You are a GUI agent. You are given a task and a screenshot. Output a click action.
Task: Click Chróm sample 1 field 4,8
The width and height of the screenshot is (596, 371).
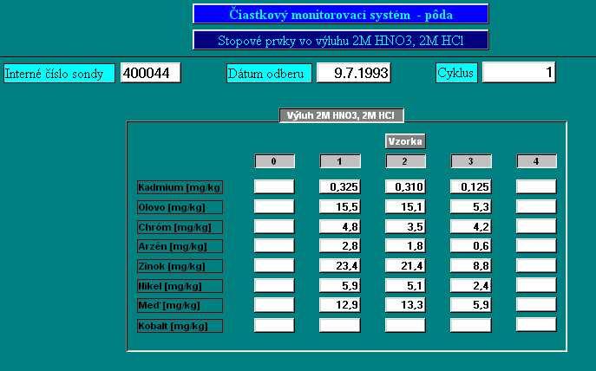point(340,226)
